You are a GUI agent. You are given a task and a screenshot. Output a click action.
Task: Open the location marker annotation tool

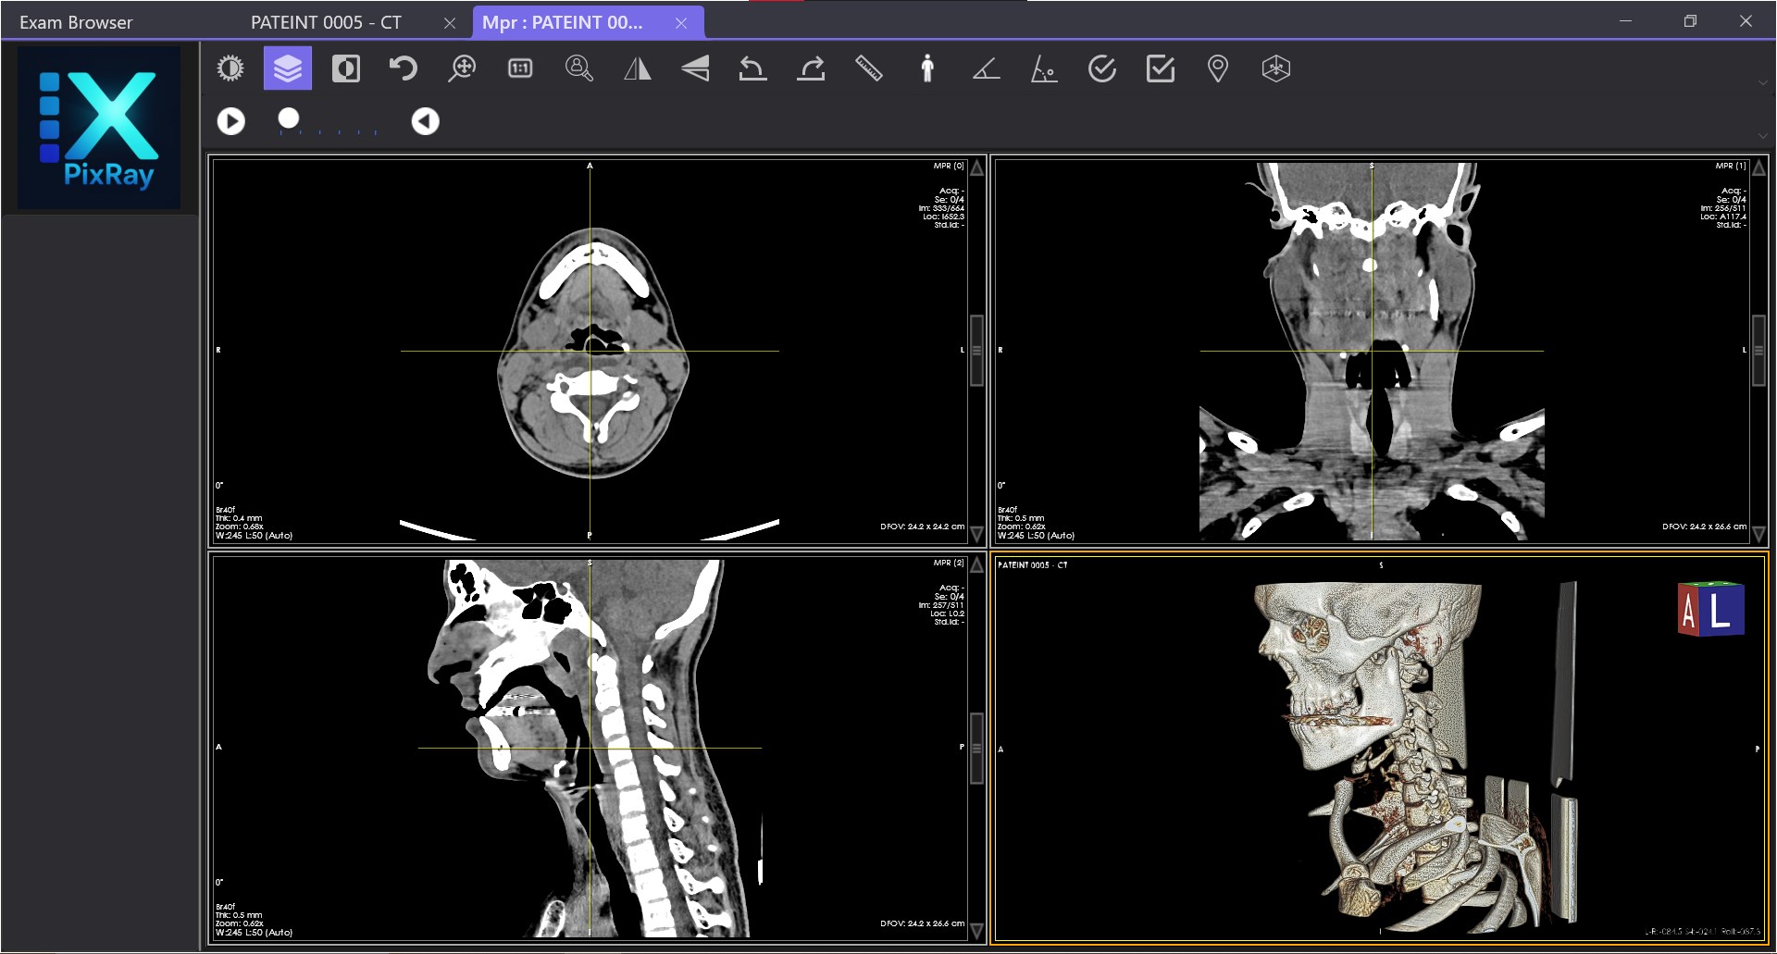coord(1218,68)
